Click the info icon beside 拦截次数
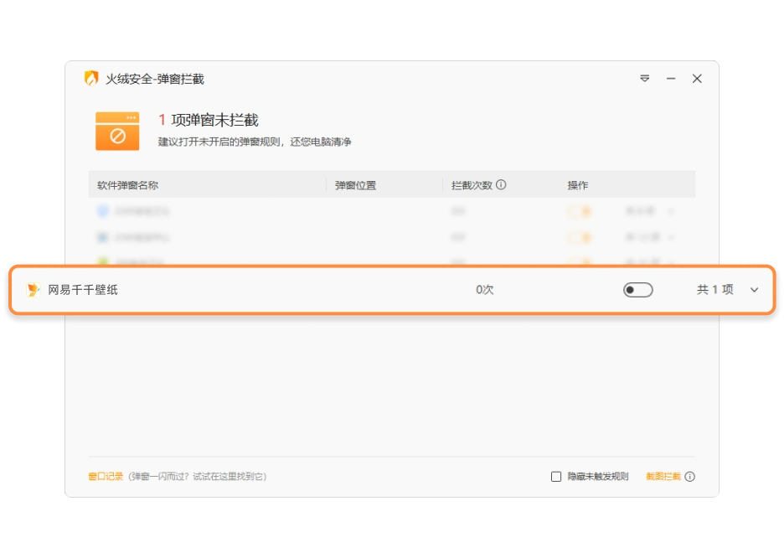 tap(501, 184)
